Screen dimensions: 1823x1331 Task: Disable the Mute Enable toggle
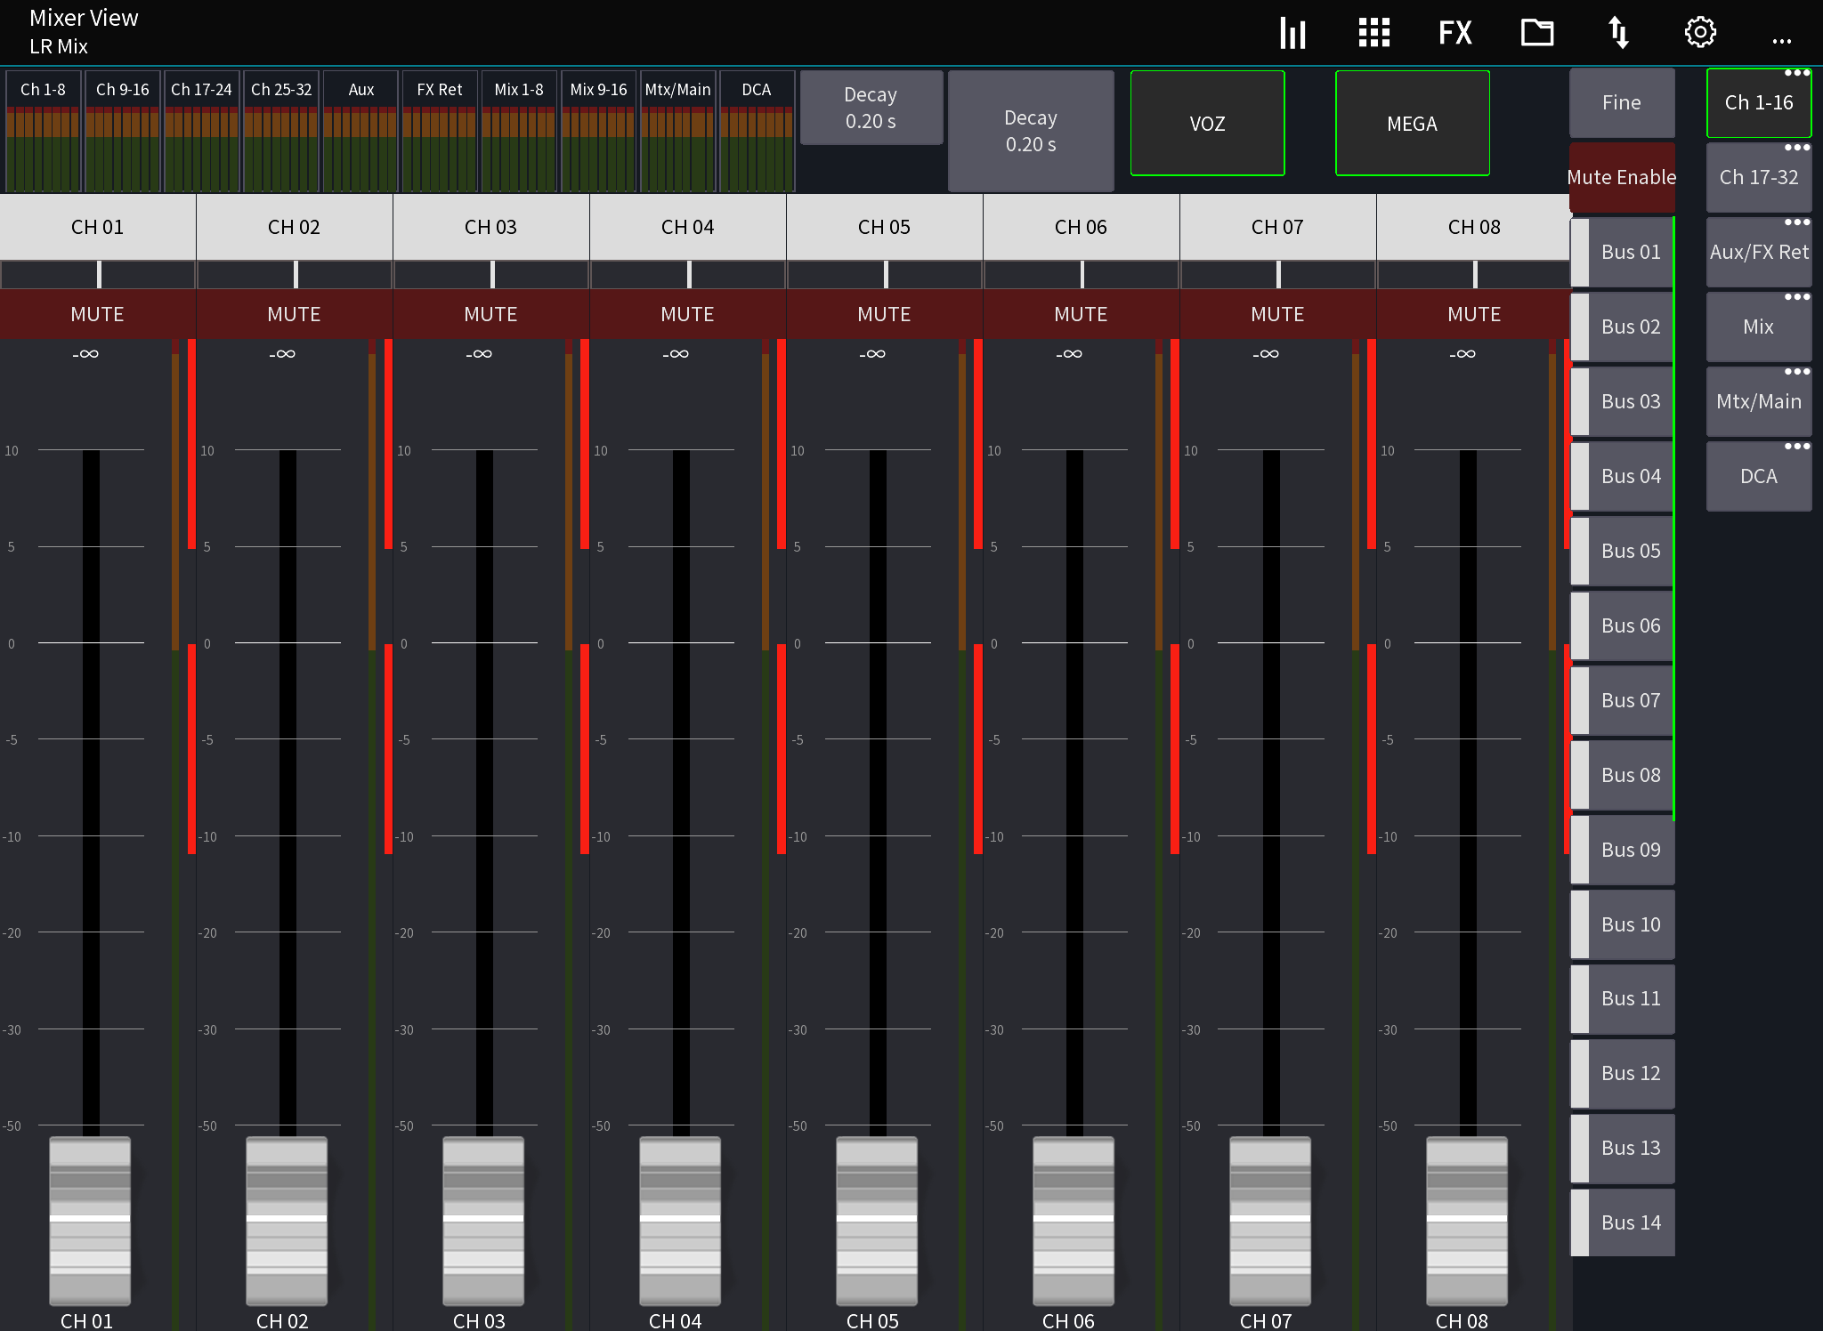pos(1621,177)
